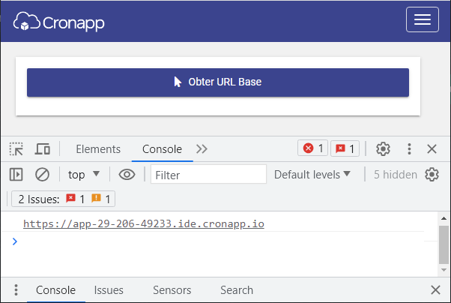Screen dimensions: 451x303
Task: Expand more tabs chevron after Console
Action: [x=202, y=149]
